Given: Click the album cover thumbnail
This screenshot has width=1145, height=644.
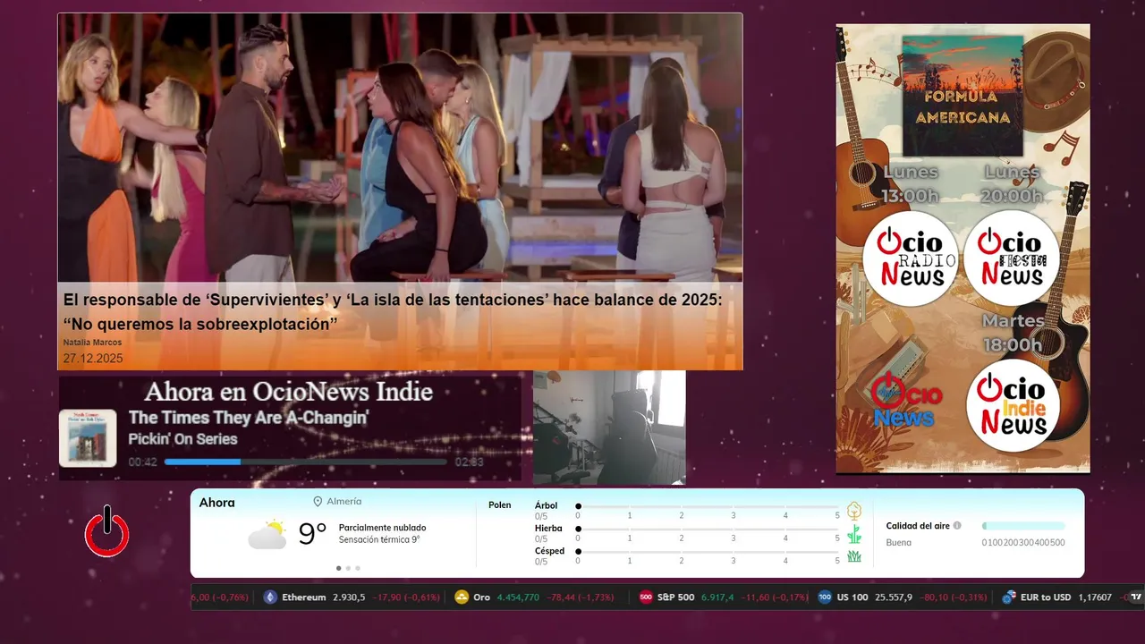Looking at the screenshot, I should click(88, 437).
